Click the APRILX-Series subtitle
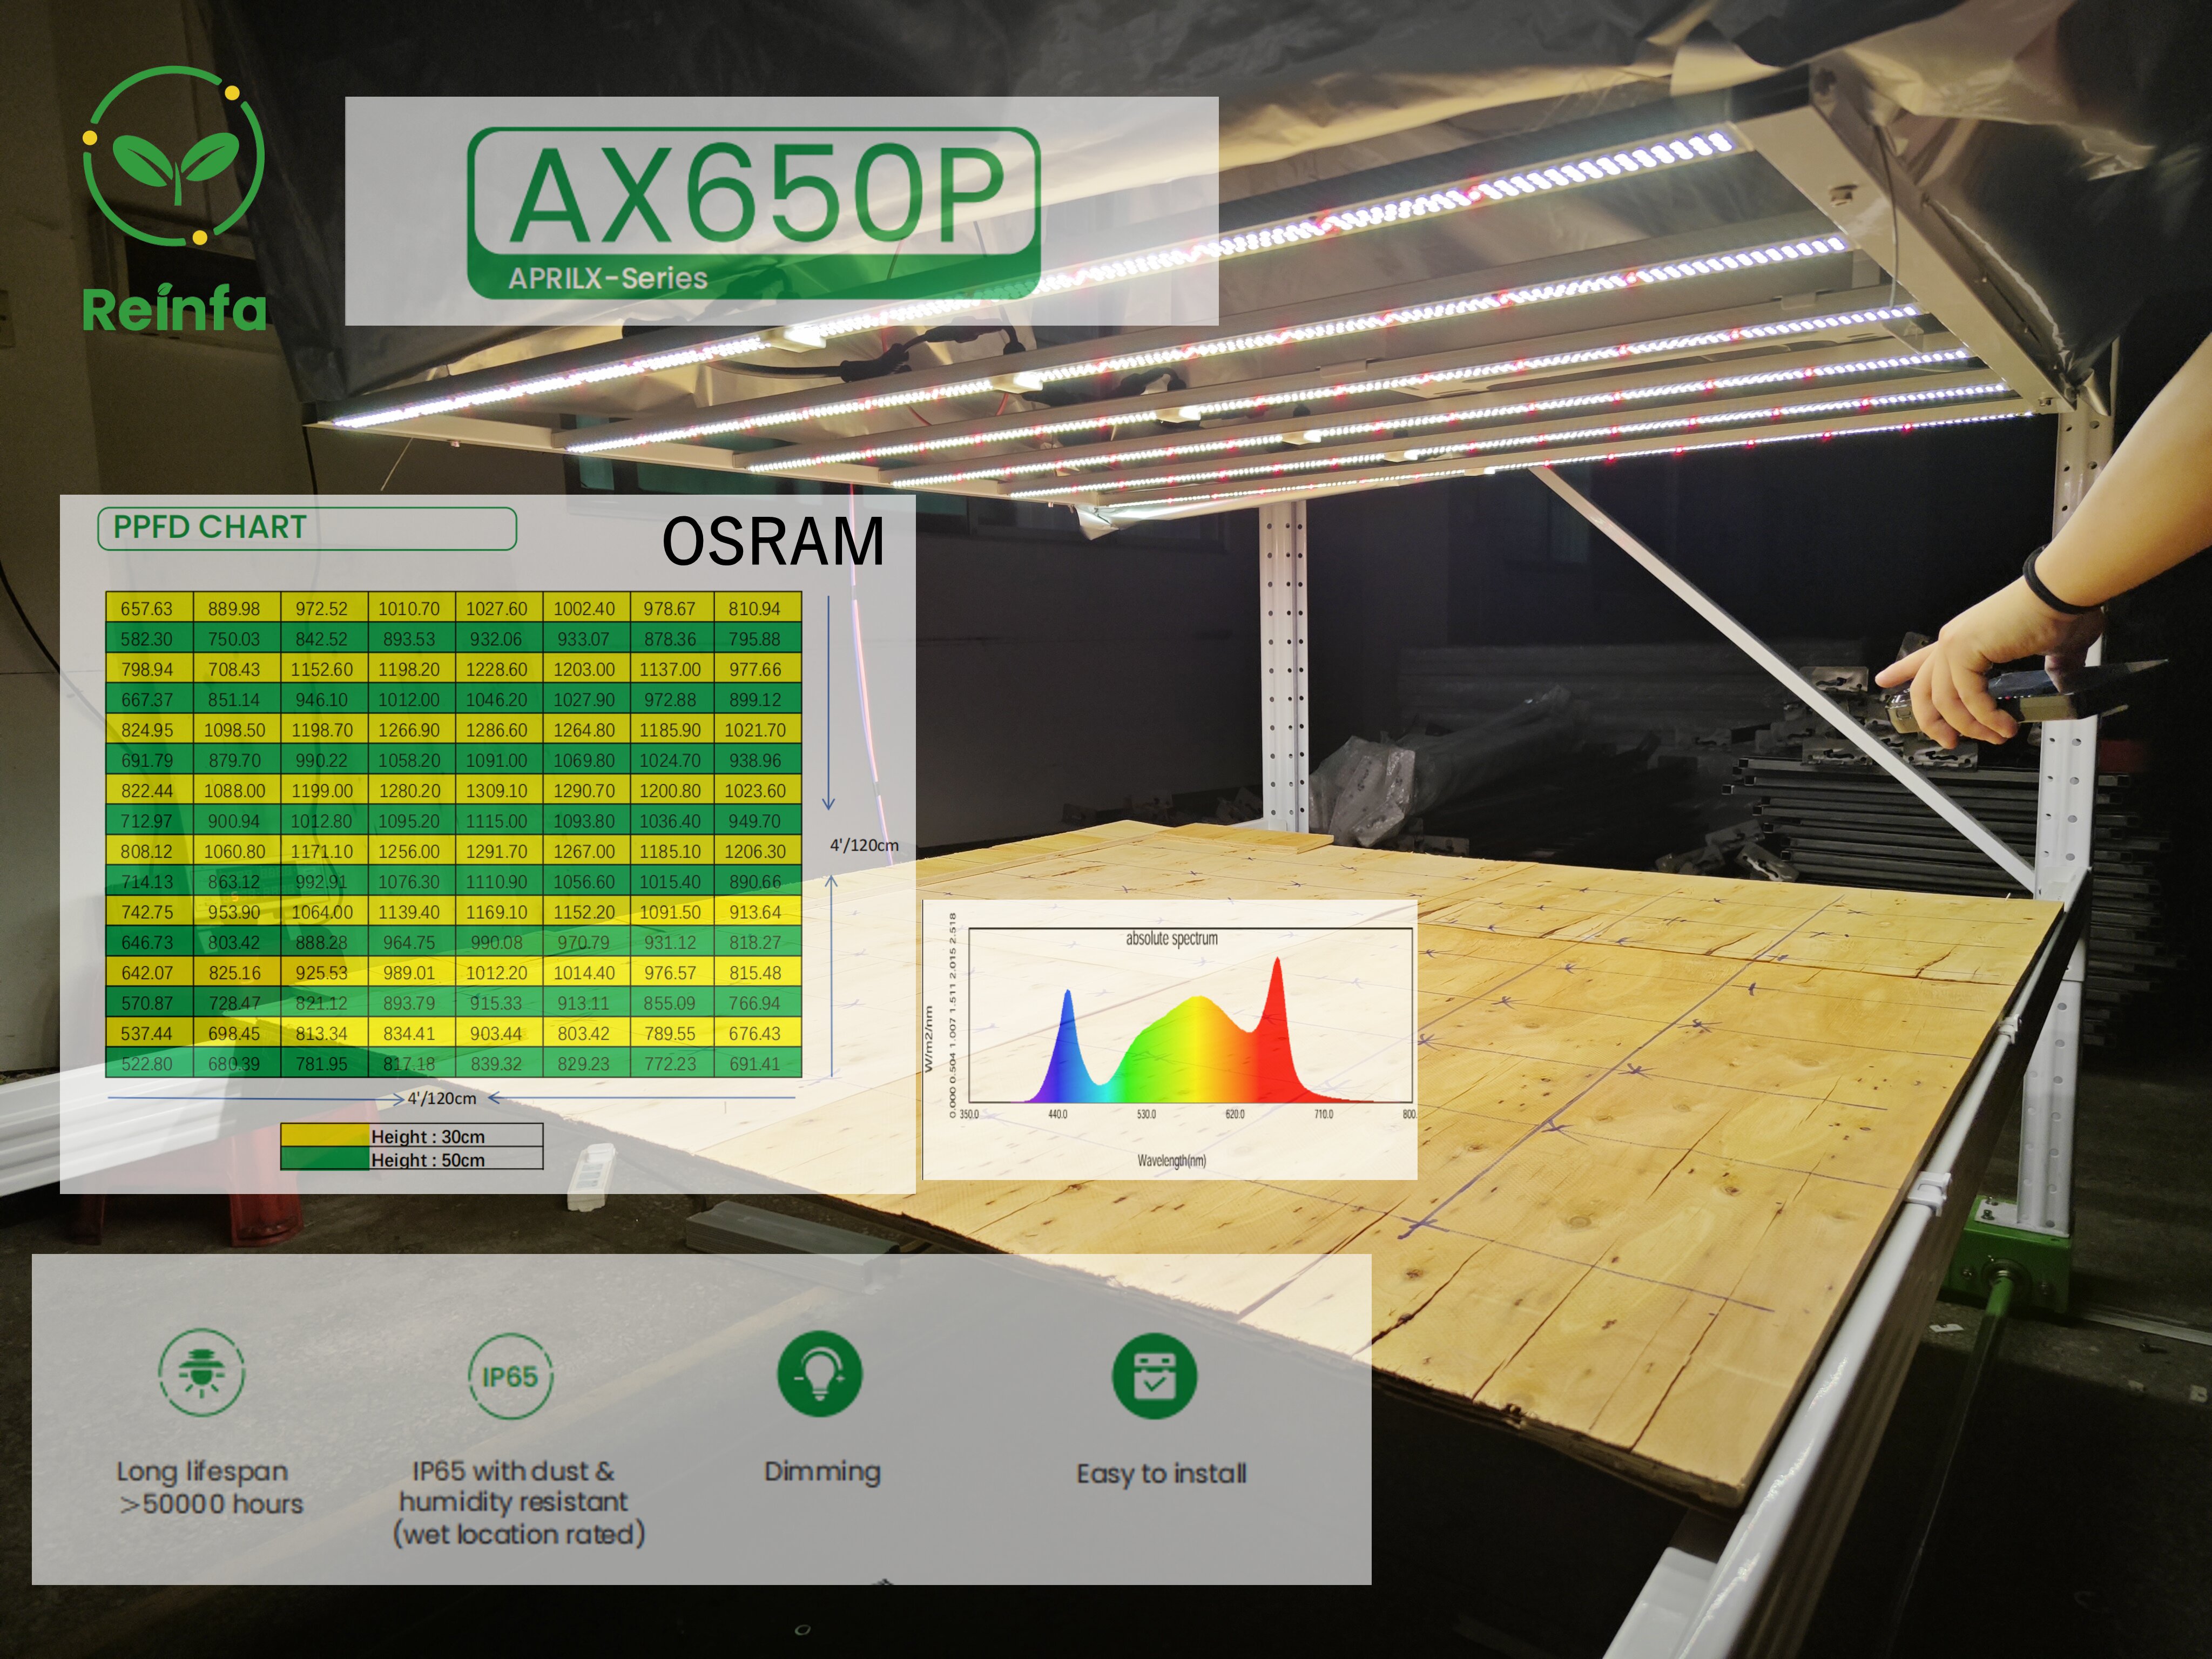 click(608, 278)
